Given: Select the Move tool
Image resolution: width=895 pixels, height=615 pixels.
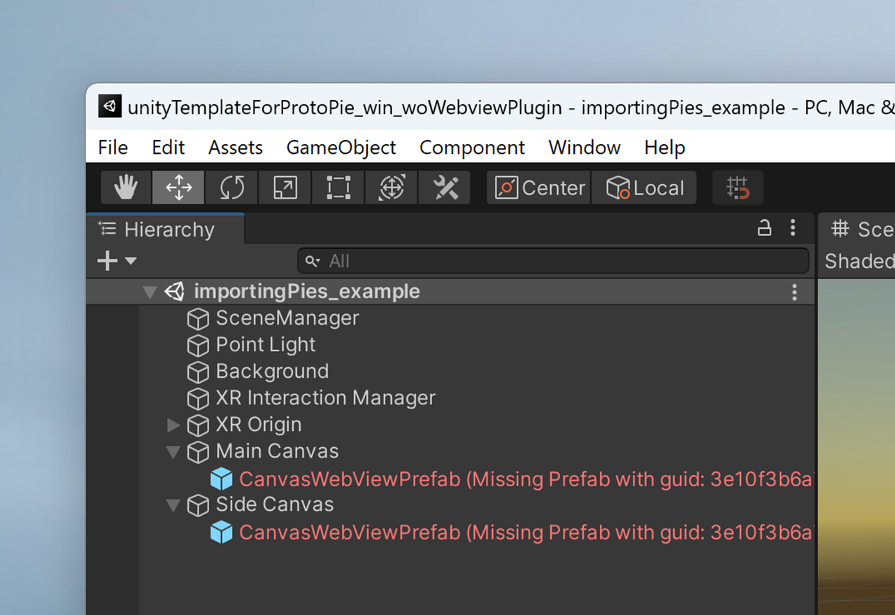Looking at the screenshot, I should point(178,188).
